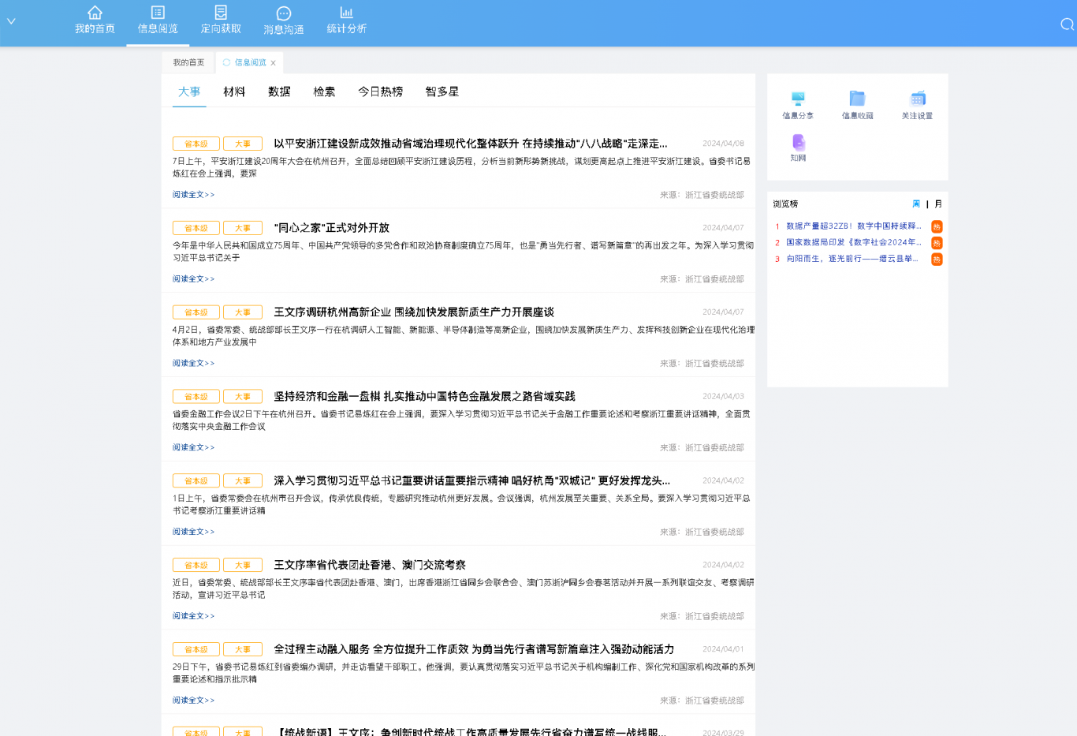
Task: Open article "同心之家"正式对外开放
Action: (x=331, y=228)
